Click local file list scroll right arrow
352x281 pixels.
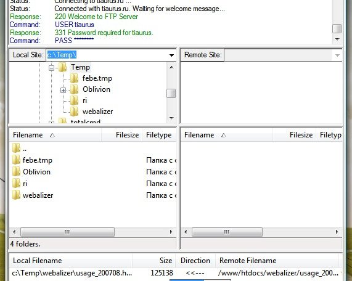(171, 232)
